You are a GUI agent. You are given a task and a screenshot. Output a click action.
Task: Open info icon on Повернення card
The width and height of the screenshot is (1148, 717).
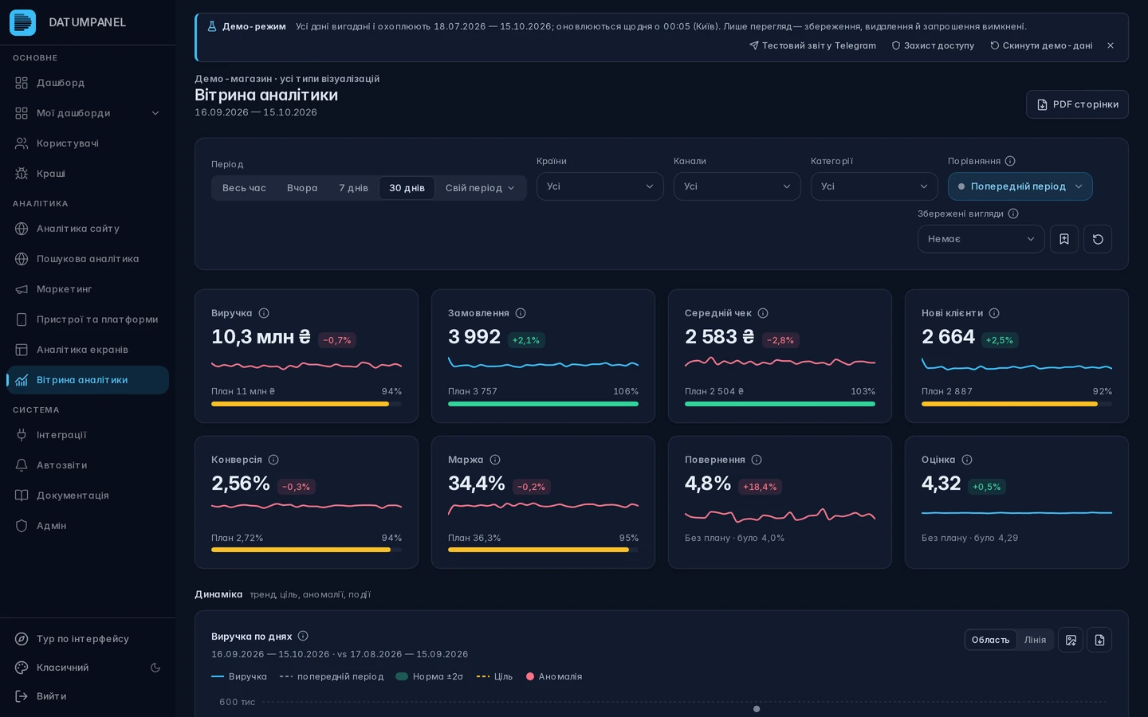coord(757,460)
